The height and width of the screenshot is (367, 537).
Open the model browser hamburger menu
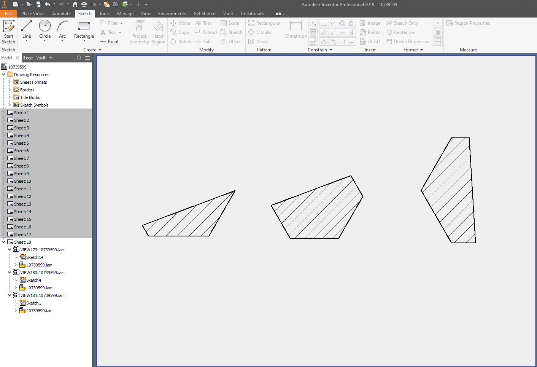point(87,58)
